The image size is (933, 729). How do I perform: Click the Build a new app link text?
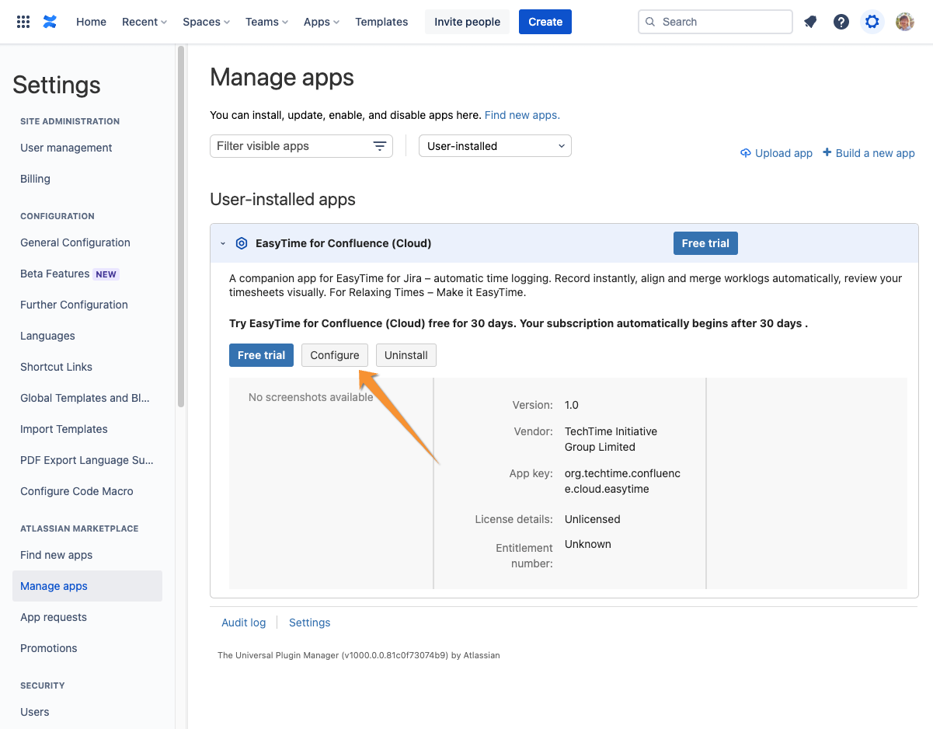pos(876,153)
